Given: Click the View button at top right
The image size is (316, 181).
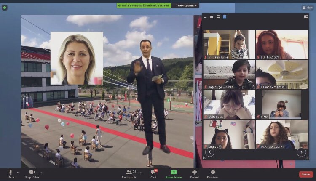Looking at the screenshot, I should coord(308,8).
